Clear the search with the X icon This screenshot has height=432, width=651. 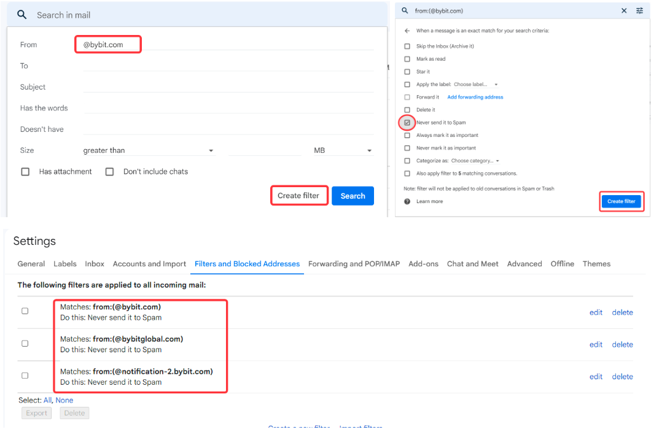[624, 10]
